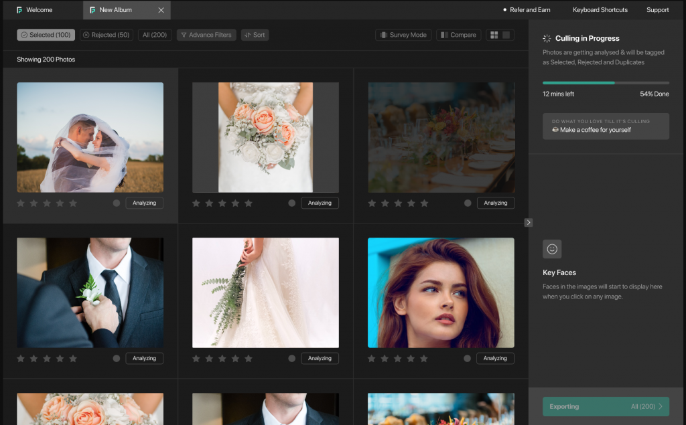The height and width of the screenshot is (425, 686).
Task: Open the Sort options
Action: click(255, 35)
